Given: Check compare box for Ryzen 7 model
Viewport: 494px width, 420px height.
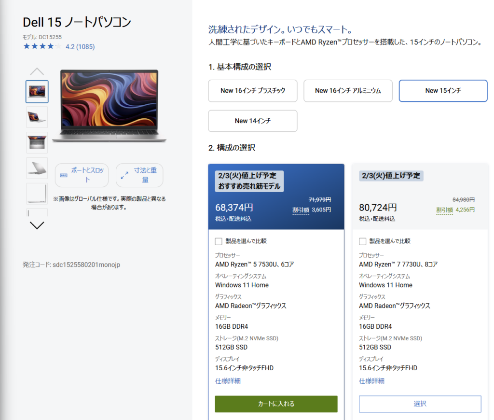Looking at the screenshot, I should click(x=363, y=241).
